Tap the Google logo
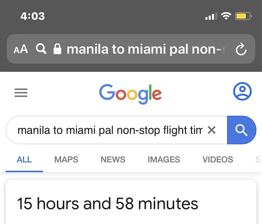The width and height of the screenshot is (262, 224). click(x=130, y=93)
